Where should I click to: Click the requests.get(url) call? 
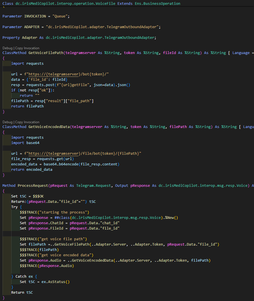tap(55, 159)
